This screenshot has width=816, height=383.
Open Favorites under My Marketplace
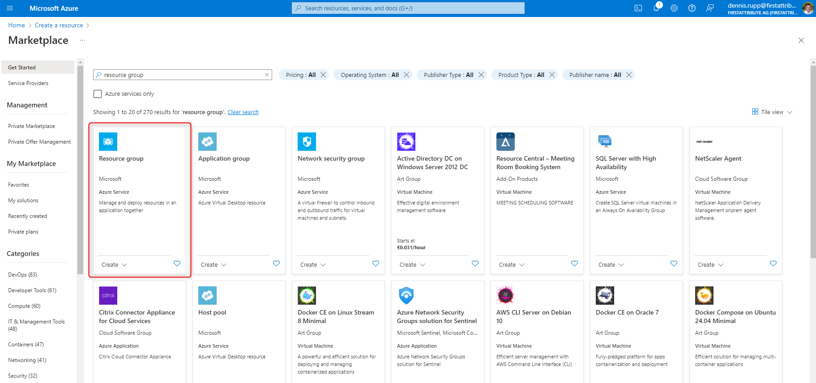(x=18, y=185)
